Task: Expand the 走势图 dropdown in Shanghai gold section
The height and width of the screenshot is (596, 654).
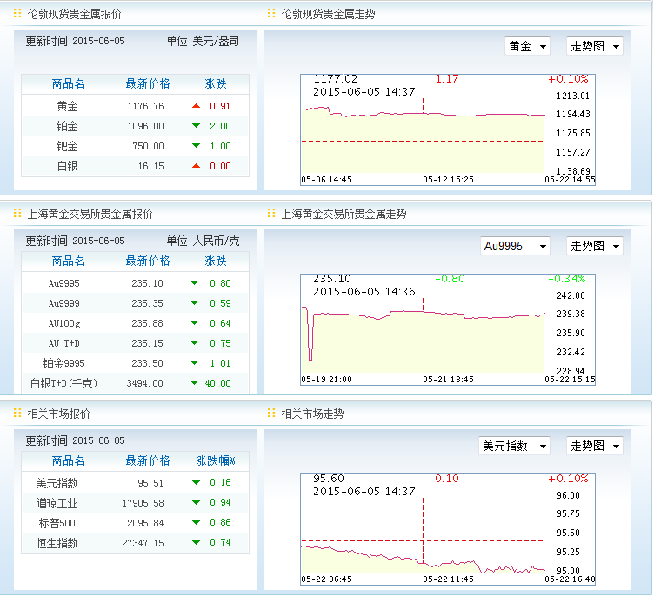Action: [595, 246]
